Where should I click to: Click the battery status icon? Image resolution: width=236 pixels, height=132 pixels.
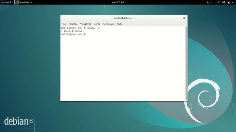[x=229, y=3]
